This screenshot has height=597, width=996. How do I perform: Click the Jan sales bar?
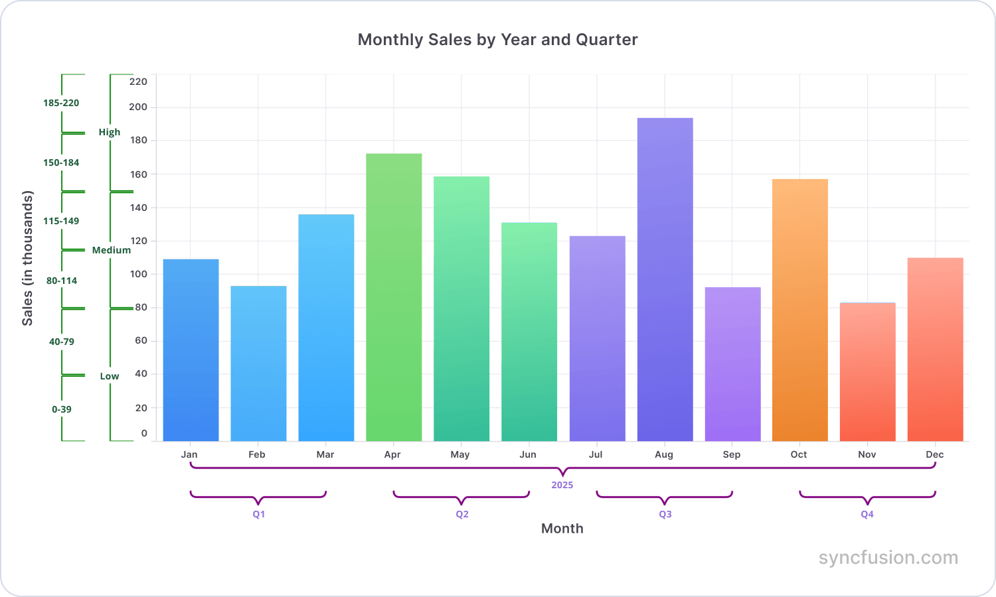191,350
